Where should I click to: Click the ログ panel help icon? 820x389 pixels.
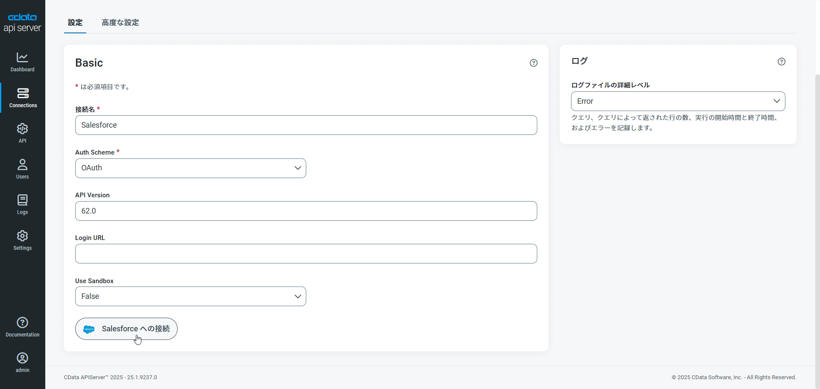pos(781,61)
